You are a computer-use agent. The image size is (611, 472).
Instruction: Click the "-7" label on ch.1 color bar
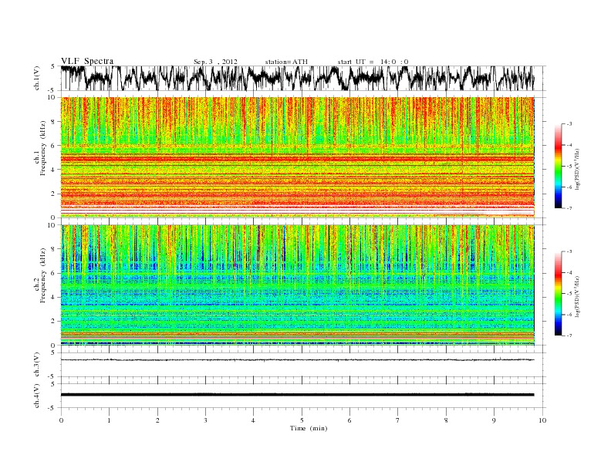(569, 208)
